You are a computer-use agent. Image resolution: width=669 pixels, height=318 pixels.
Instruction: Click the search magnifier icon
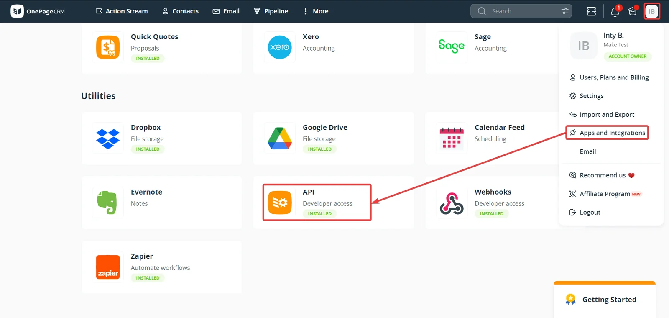[x=482, y=11]
